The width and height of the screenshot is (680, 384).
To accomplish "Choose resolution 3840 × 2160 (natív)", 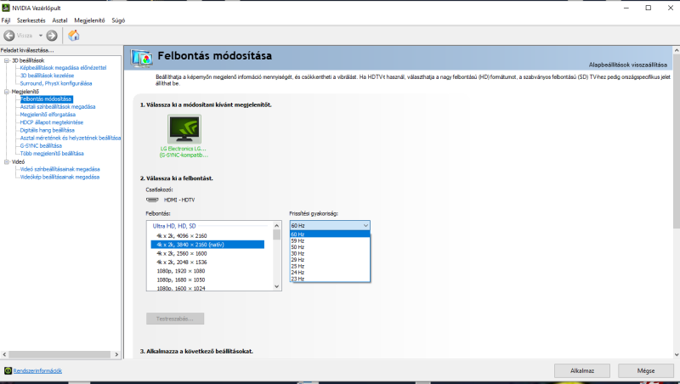I will tap(207, 245).
